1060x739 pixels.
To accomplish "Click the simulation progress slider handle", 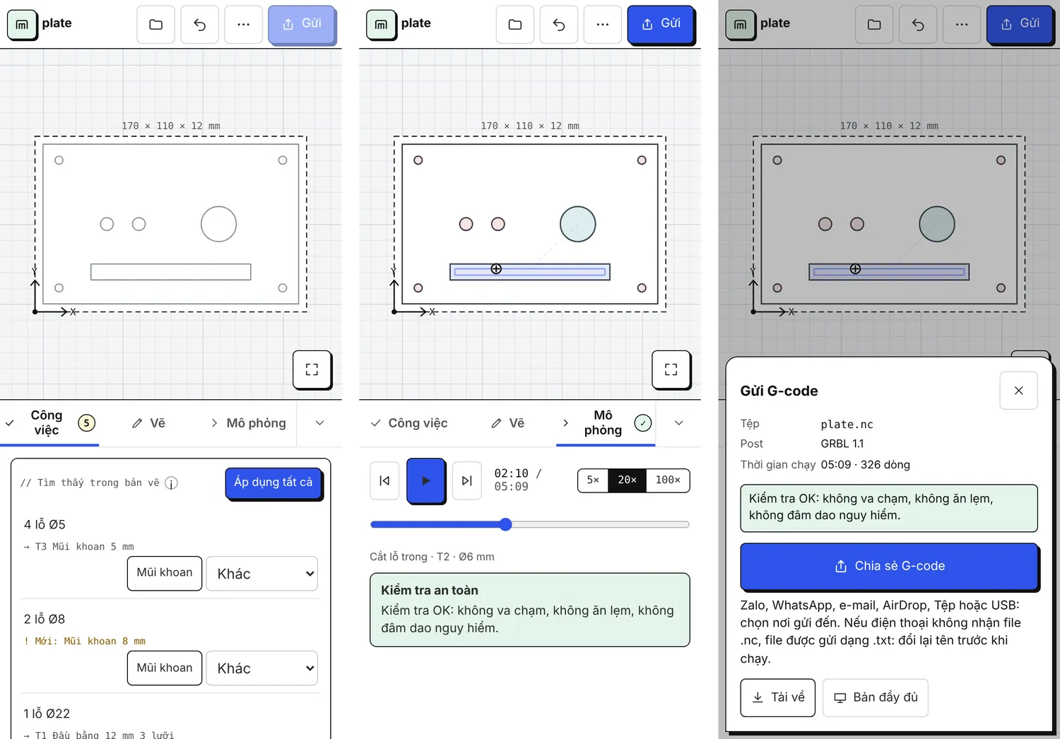I will 505,524.
